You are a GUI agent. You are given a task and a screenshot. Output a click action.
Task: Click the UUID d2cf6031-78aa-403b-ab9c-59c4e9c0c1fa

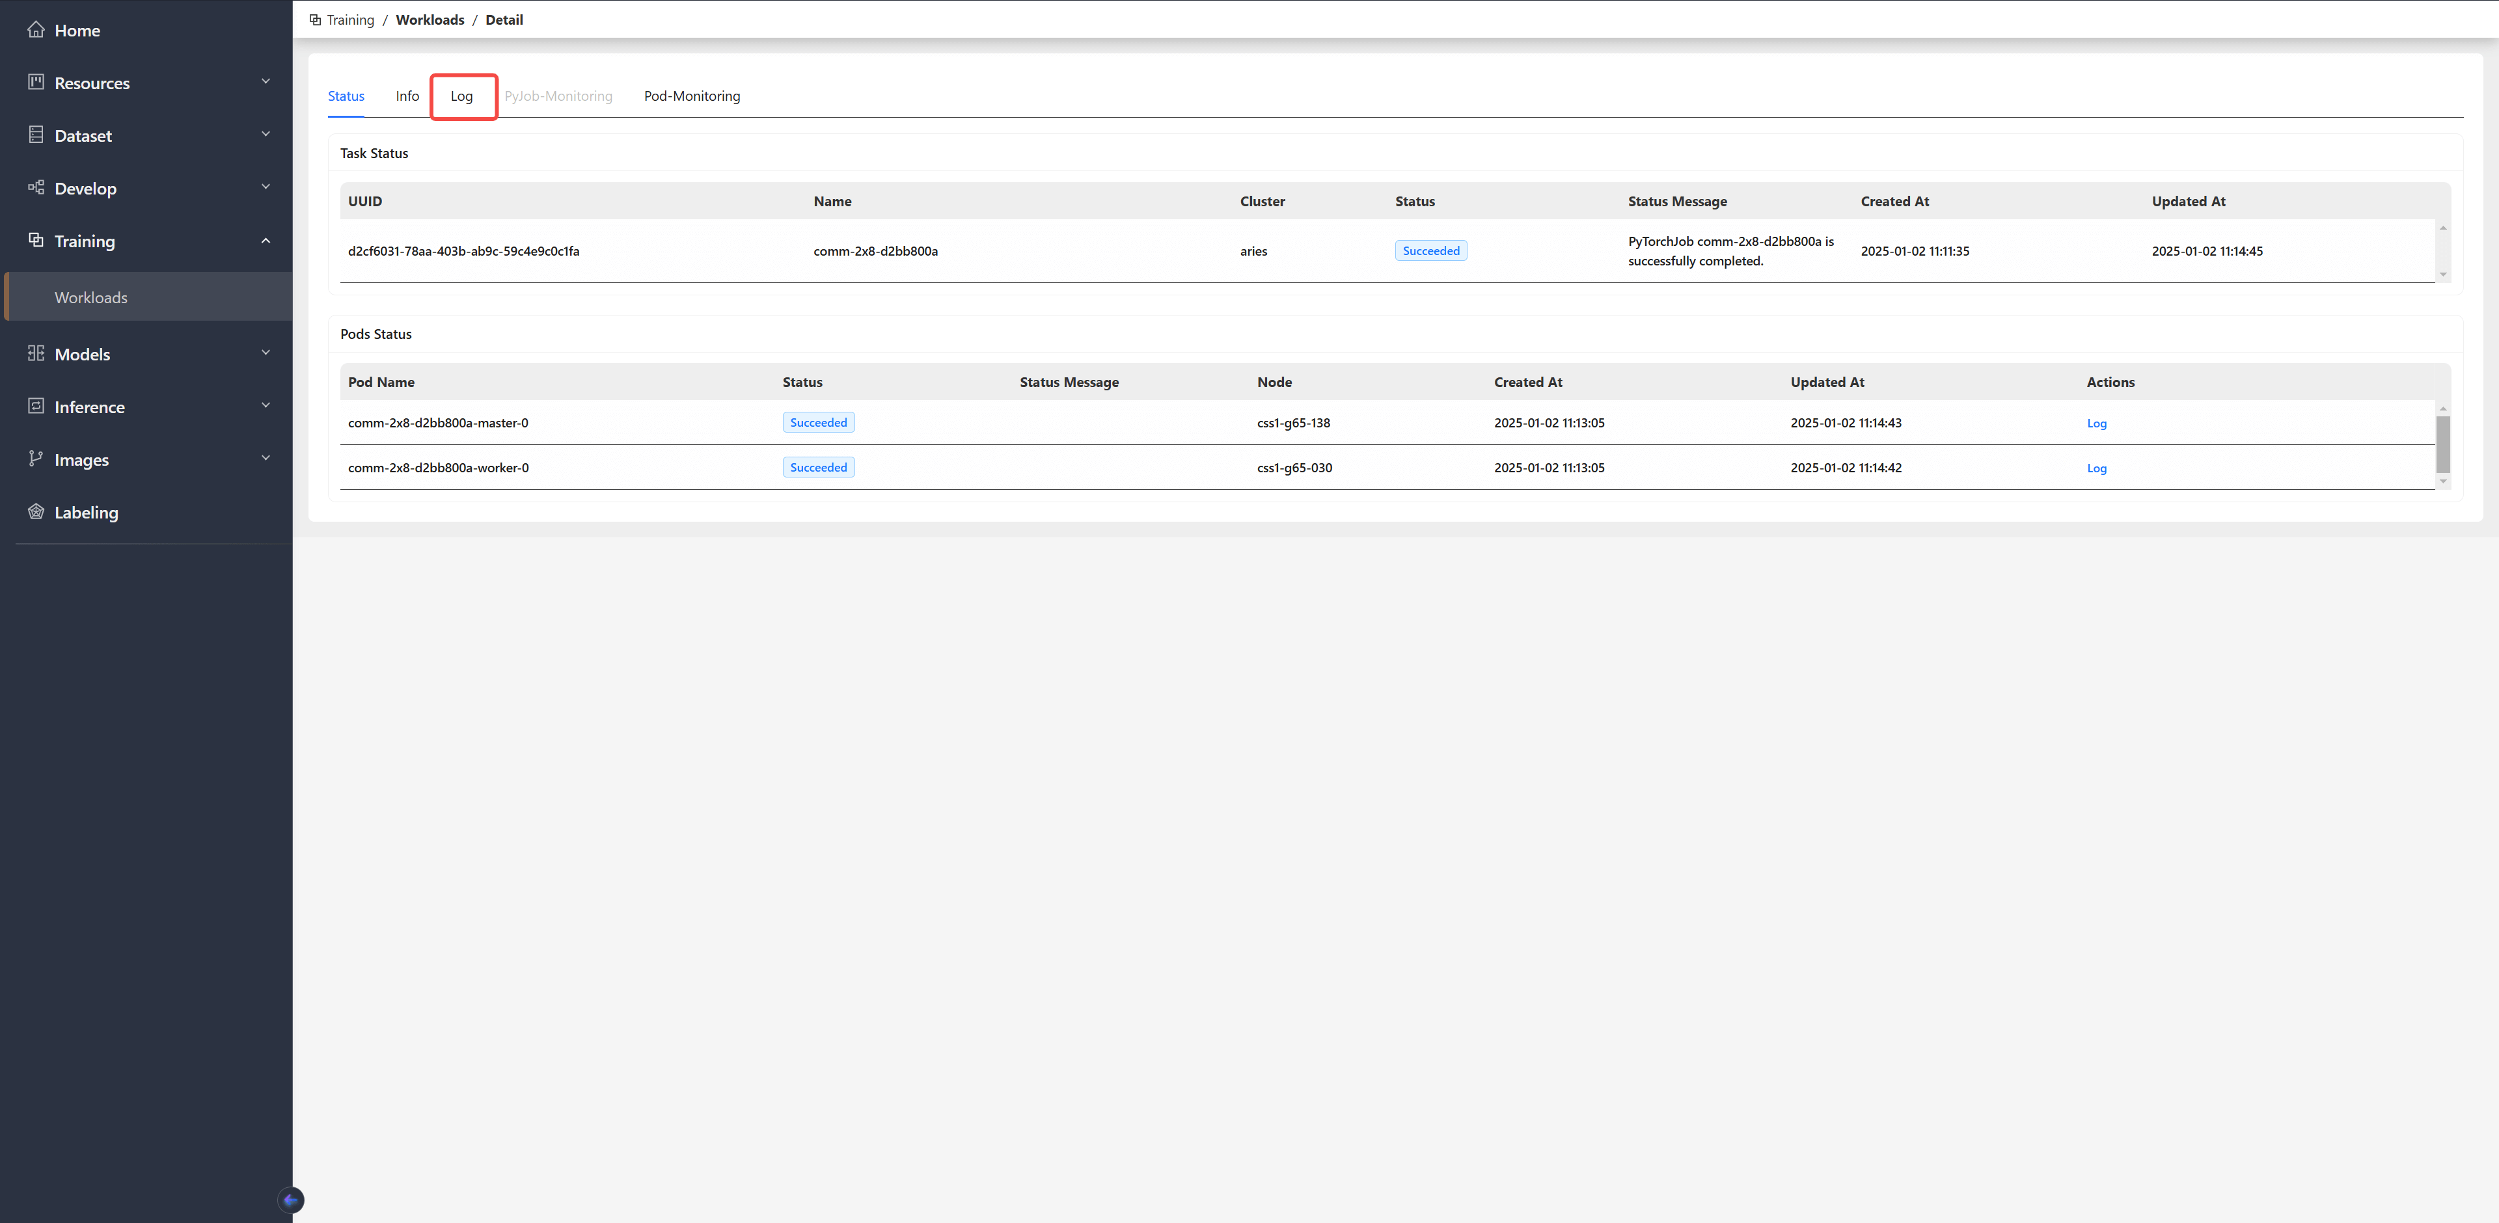(464, 250)
